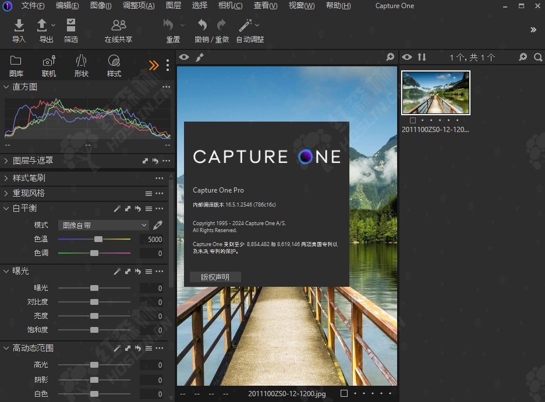
Task: Select the bridge photo thumbnail
Action: 436,93
